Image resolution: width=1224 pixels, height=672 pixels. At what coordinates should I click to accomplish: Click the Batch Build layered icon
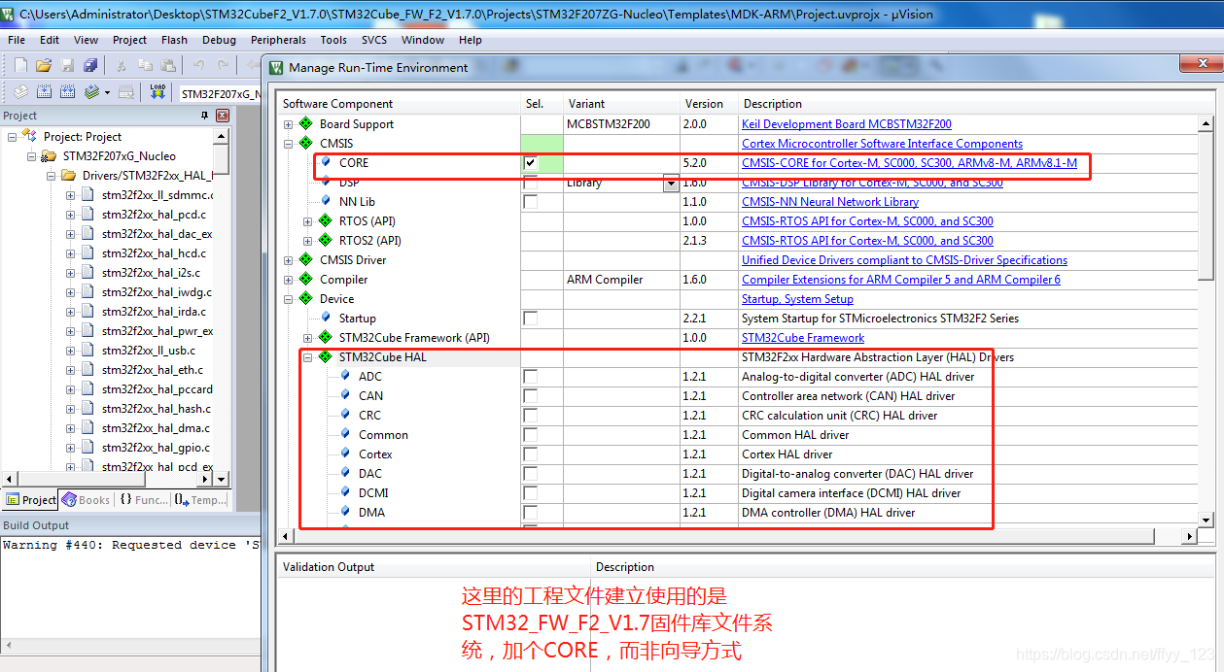(91, 92)
